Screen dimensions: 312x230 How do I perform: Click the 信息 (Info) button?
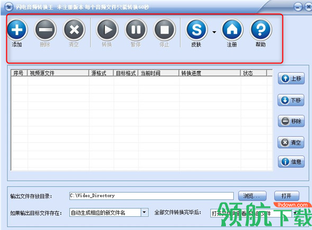(291, 162)
